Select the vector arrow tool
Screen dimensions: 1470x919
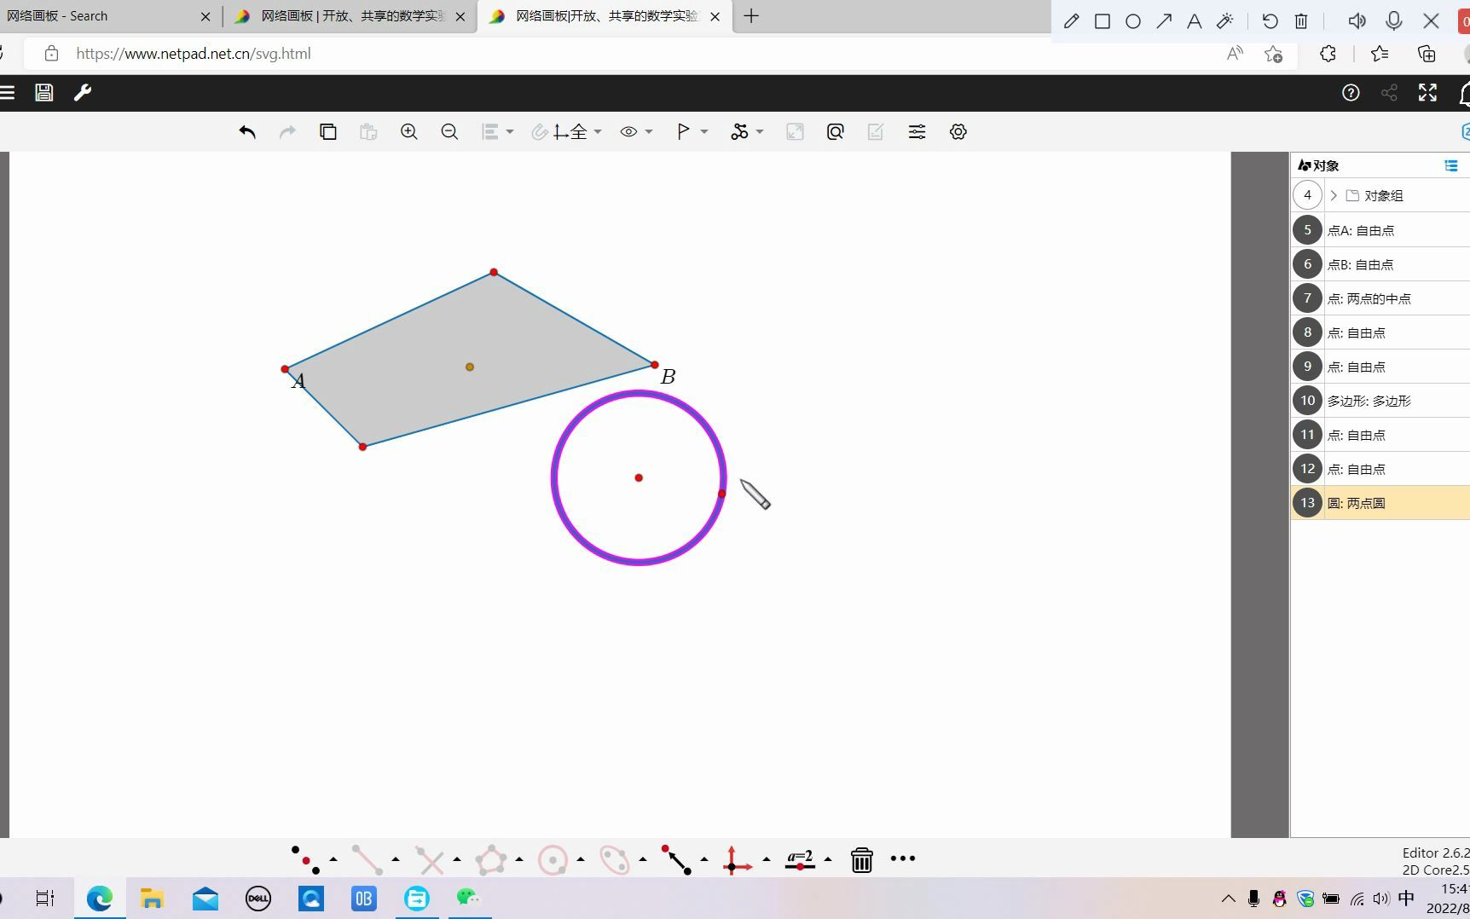(x=677, y=859)
